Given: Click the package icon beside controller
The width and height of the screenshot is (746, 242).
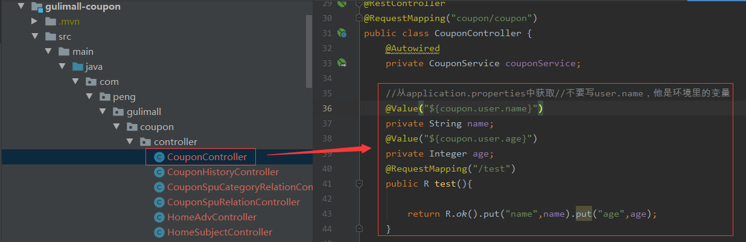Looking at the screenshot, I should coord(145,142).
